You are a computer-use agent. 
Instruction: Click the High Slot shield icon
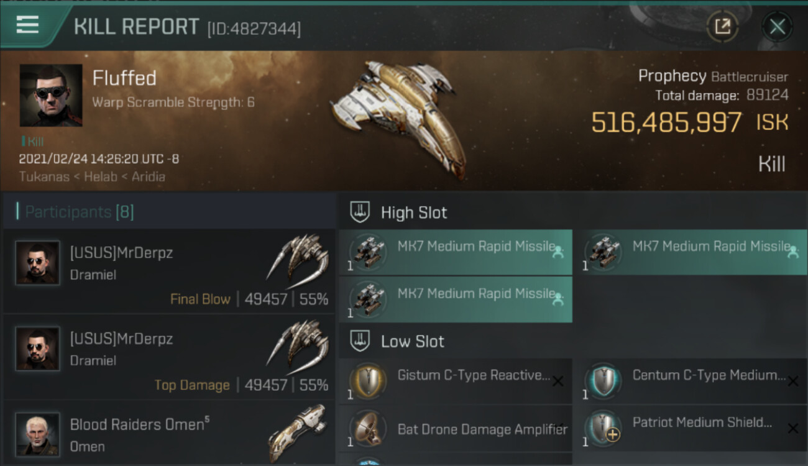point(360,212)
